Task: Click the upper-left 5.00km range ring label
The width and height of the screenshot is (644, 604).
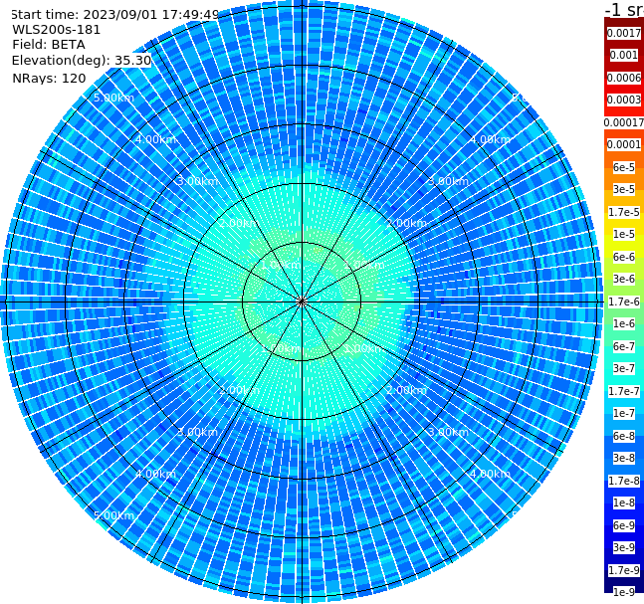Action: click(x=113, y=98)
